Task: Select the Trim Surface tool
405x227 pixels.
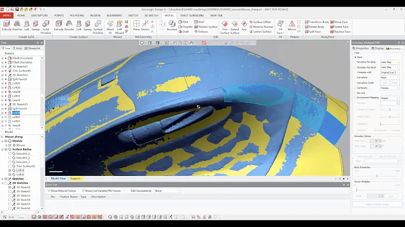Action: pyautogui.click(x=224, y=27)
